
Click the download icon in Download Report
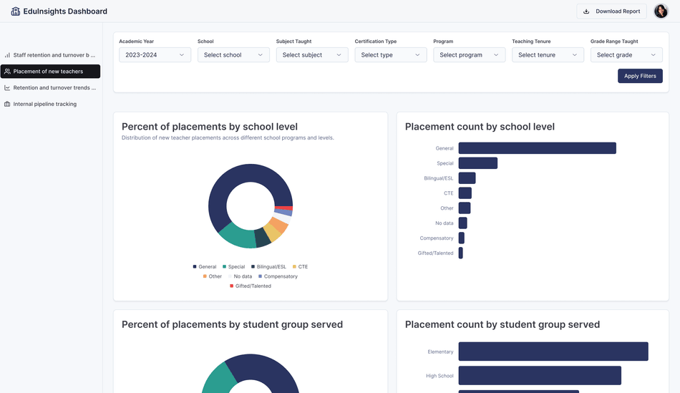pyautogui.click(x=586, y=11)
